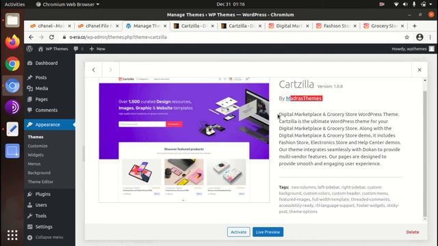Open the screenshot tool in the dock
438x246 pixels.
click(12, 151)
